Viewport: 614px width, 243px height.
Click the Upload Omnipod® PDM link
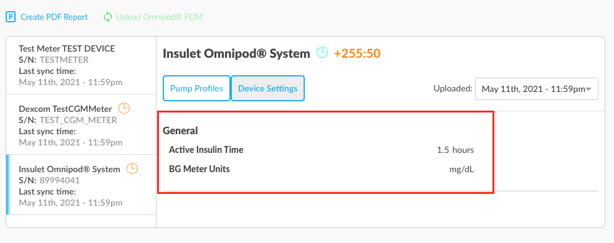[159, 17]
